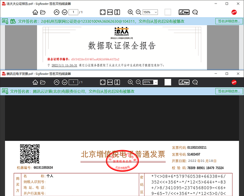Open comments chat icon in bottom window
This screenshot has height=196, width=244.
[x=195, y=82]
